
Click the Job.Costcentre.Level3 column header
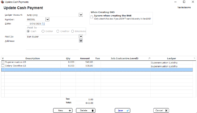pyautogui.click(x=124, y=58)
